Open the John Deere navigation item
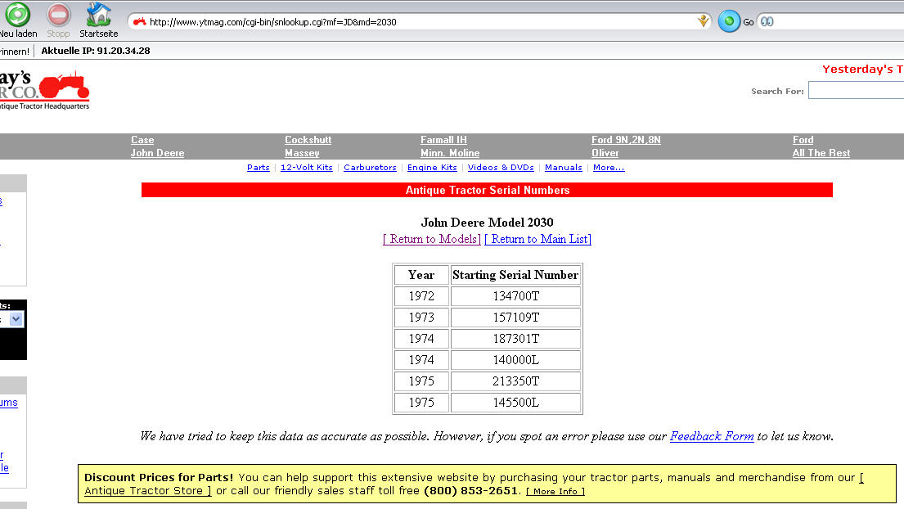904x509 pixels. 157,153
